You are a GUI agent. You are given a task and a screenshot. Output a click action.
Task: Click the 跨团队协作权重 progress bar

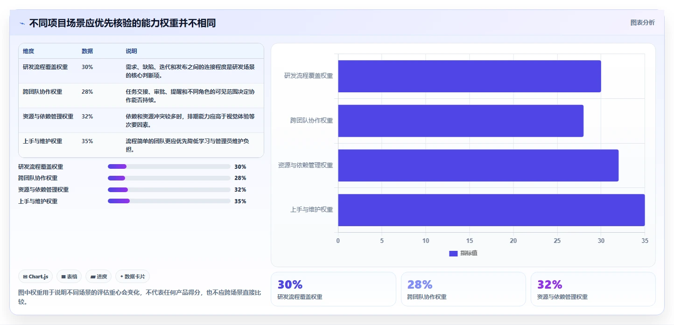[169, 178]
